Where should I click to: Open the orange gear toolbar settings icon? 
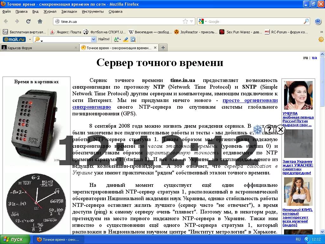(321, 39)
